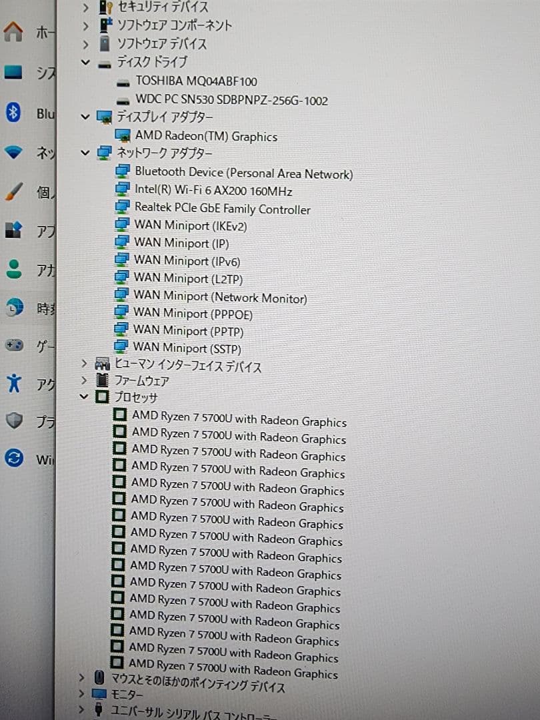Expand the ソフトウェア コンポーネント category
Image resolution: width=540 pixels, height=720 pixels.
[x=85, y=26]
